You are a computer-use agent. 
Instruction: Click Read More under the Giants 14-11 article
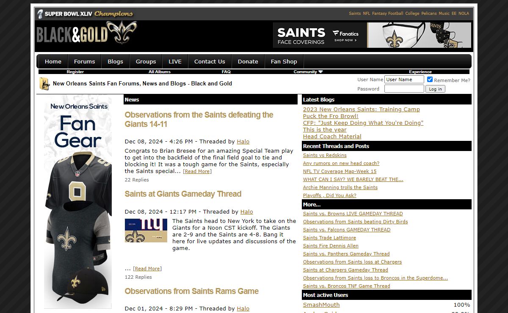point(197,171)
